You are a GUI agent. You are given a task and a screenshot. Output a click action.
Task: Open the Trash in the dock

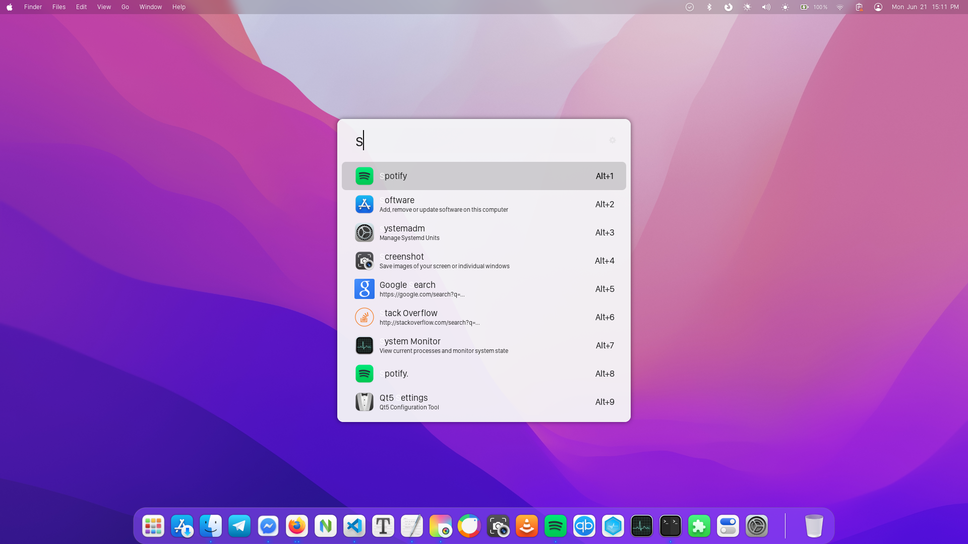click(x=814, y=526)
